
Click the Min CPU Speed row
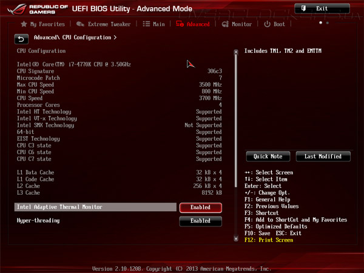119,91
